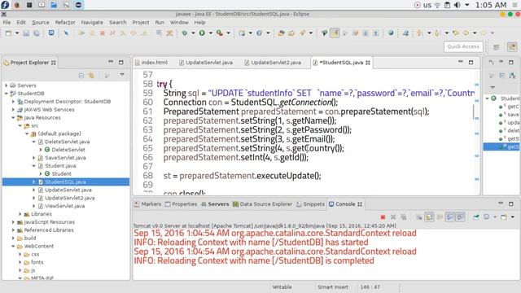Open dropdown arrow next to Debug button
Image resolution: width=521 pixels, height=293 pixels.
(193, 33)
